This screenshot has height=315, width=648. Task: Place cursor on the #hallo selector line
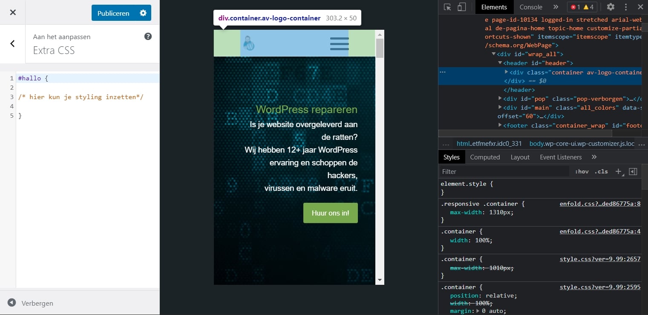point(88,79)
